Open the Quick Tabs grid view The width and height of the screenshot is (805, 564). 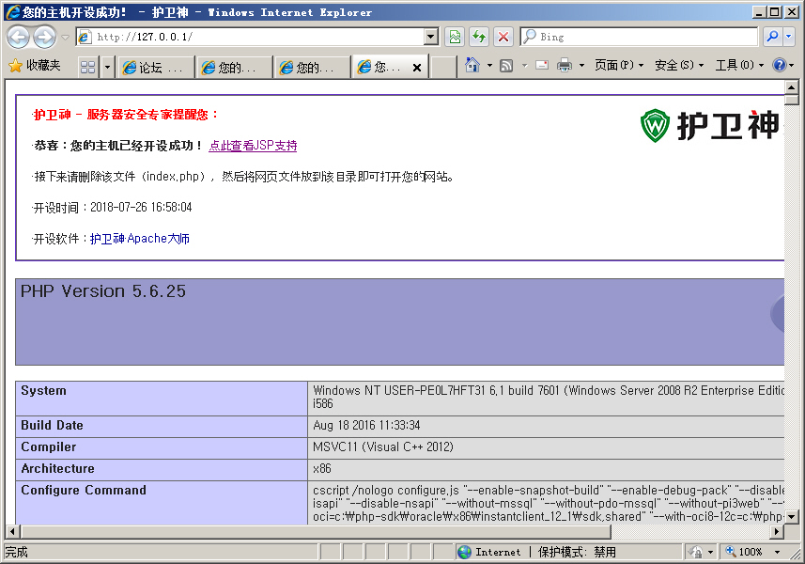click(x=87, y=67)
